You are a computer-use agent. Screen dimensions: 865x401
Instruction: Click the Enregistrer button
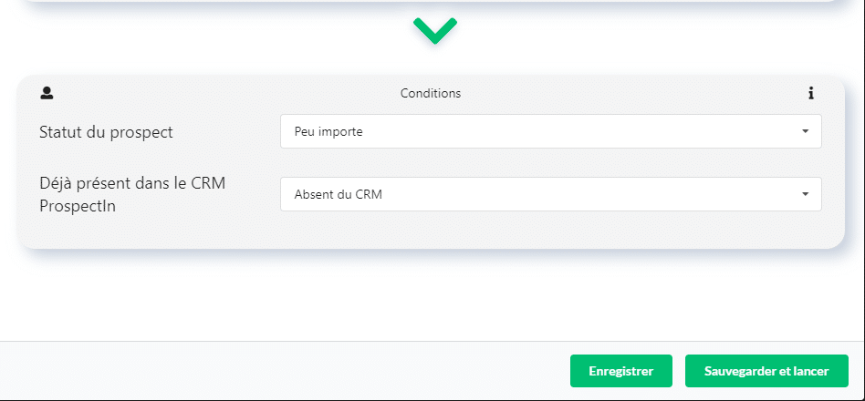click(x=621, y=371)
